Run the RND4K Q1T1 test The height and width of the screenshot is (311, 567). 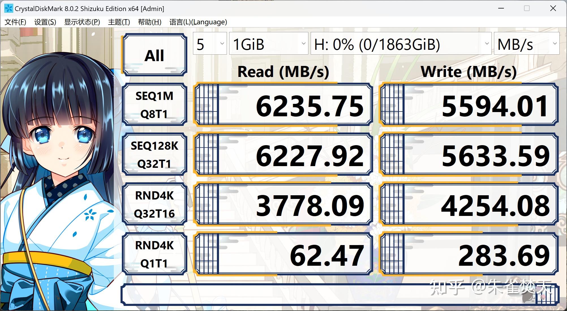tap(154, 254)
